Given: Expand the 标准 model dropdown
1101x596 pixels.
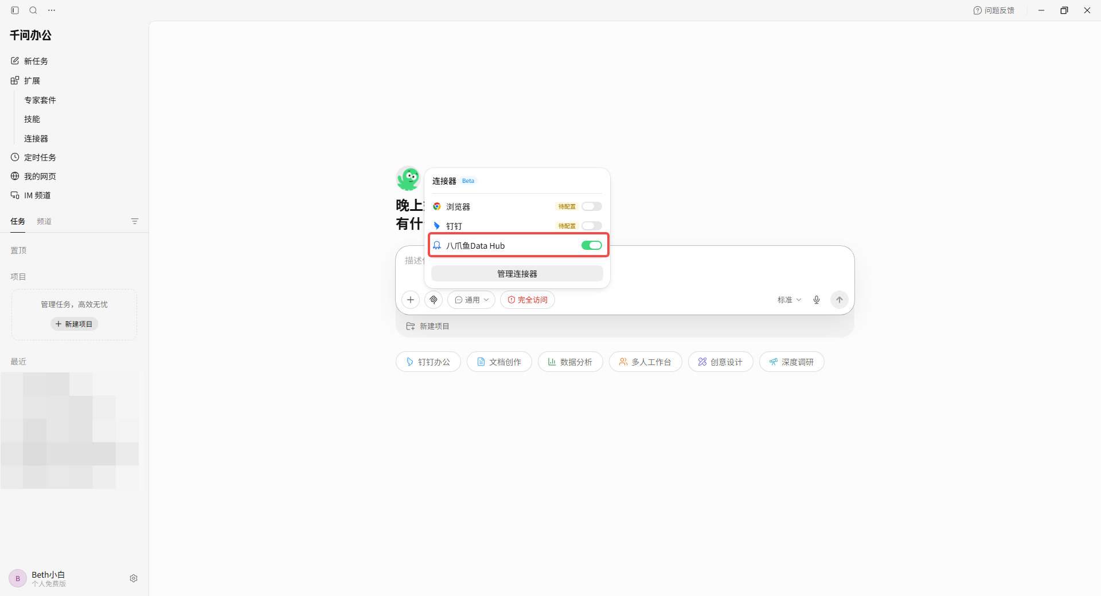Looking at the screenshot, I should [789, 300].
